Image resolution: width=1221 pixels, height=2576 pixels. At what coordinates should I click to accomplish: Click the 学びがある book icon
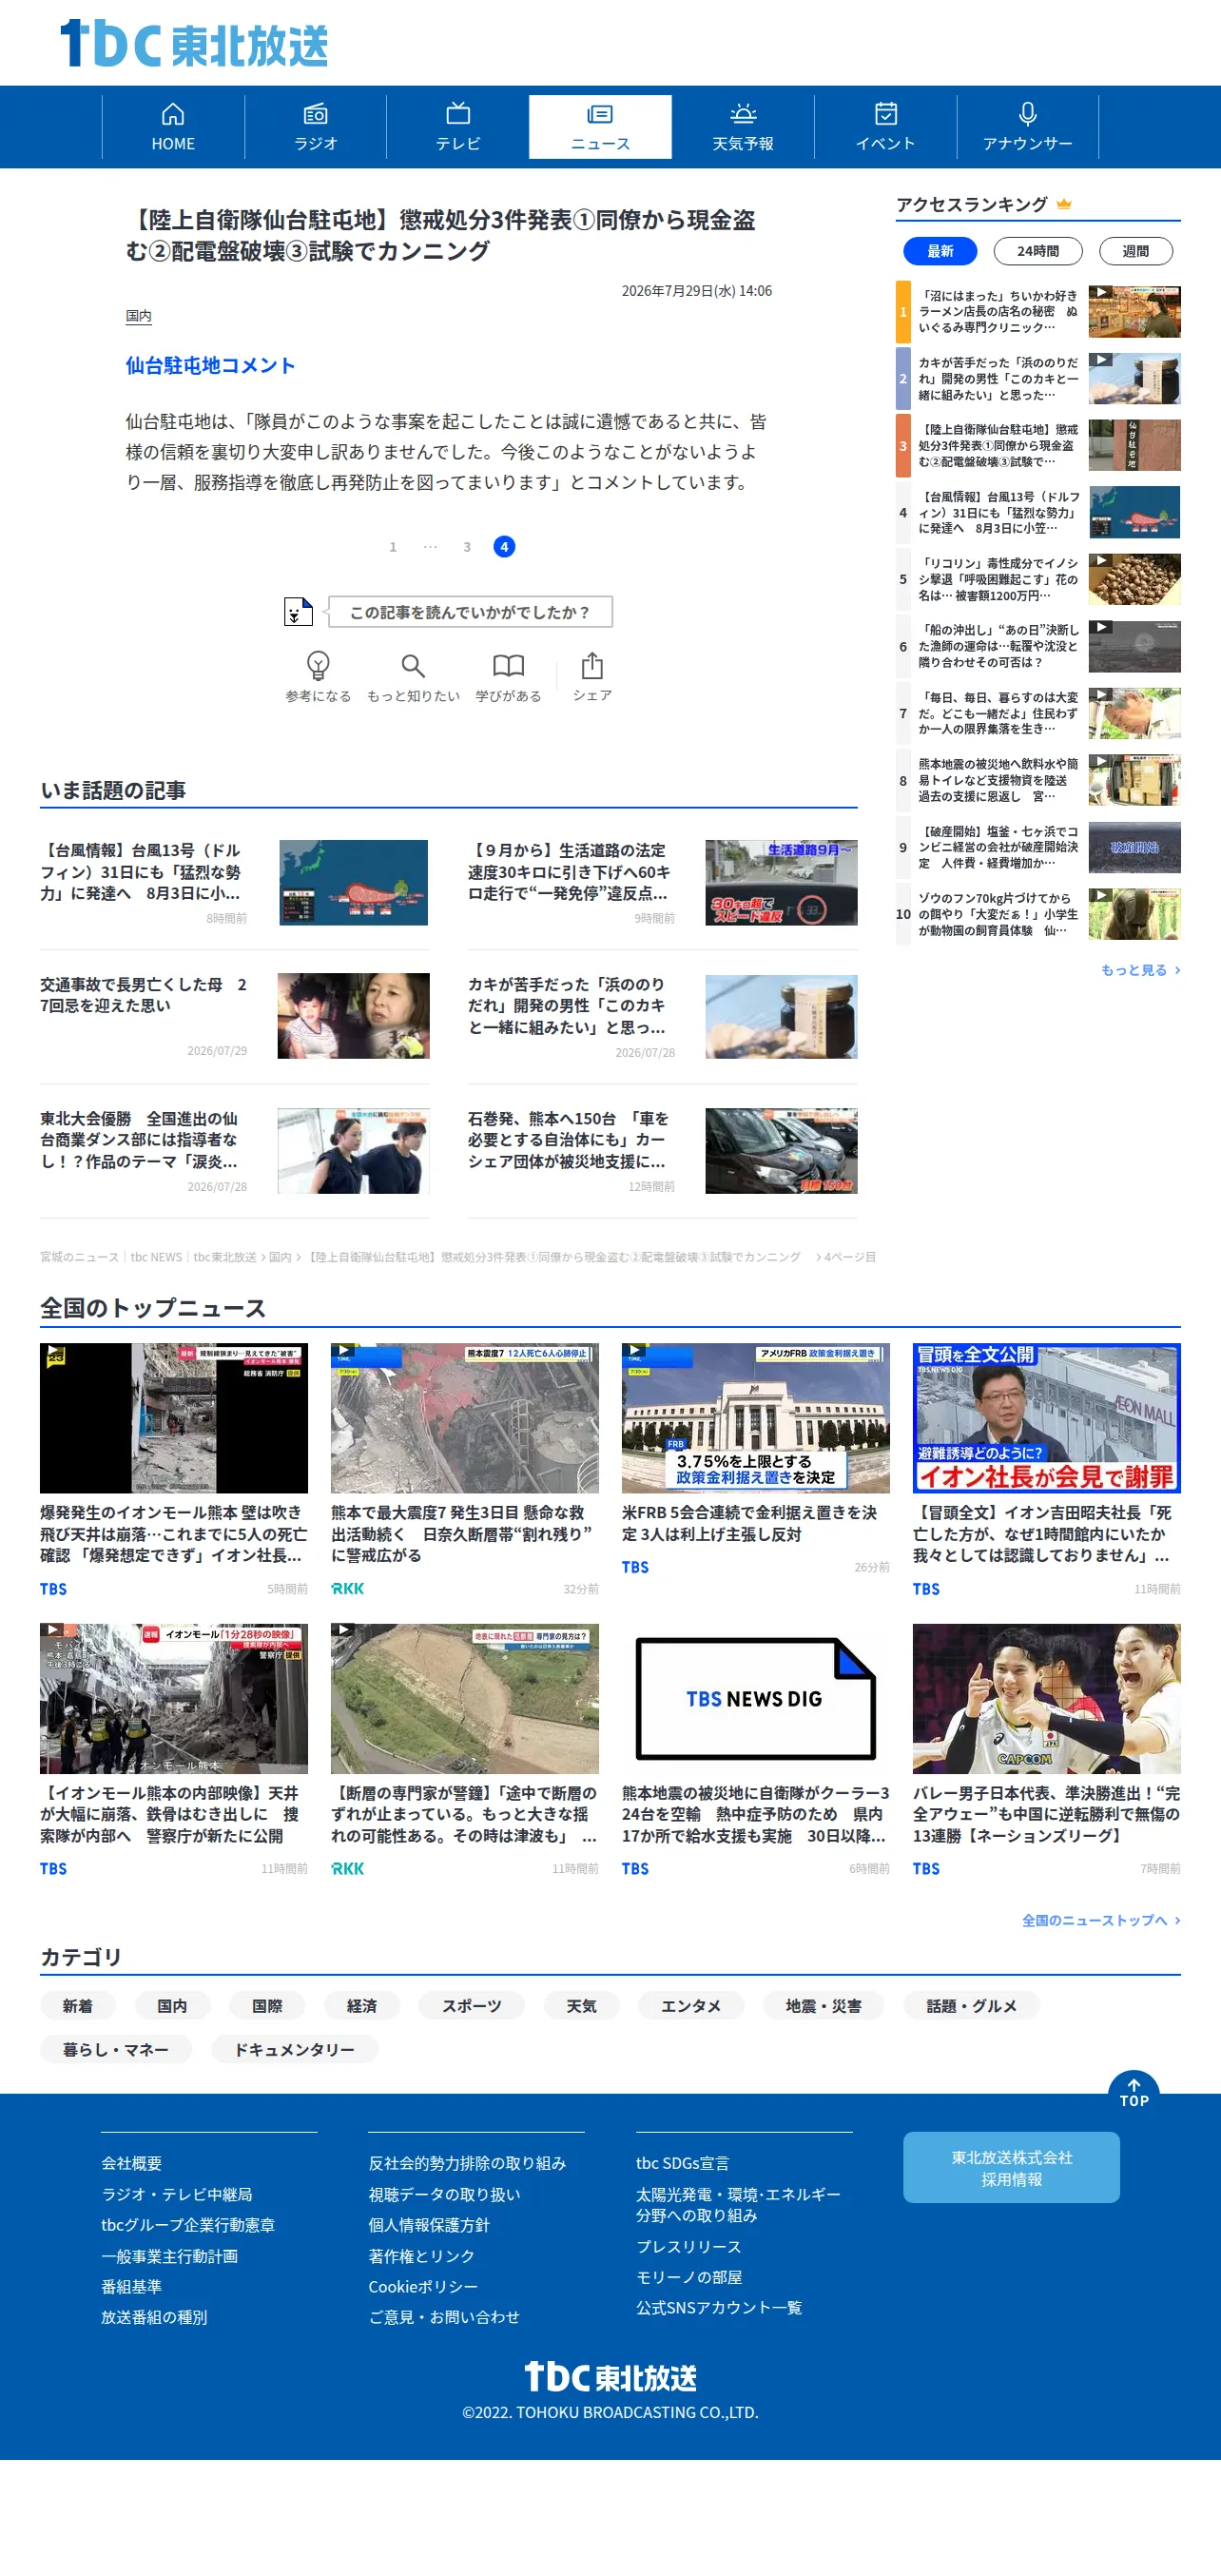(x=508, y=665)
